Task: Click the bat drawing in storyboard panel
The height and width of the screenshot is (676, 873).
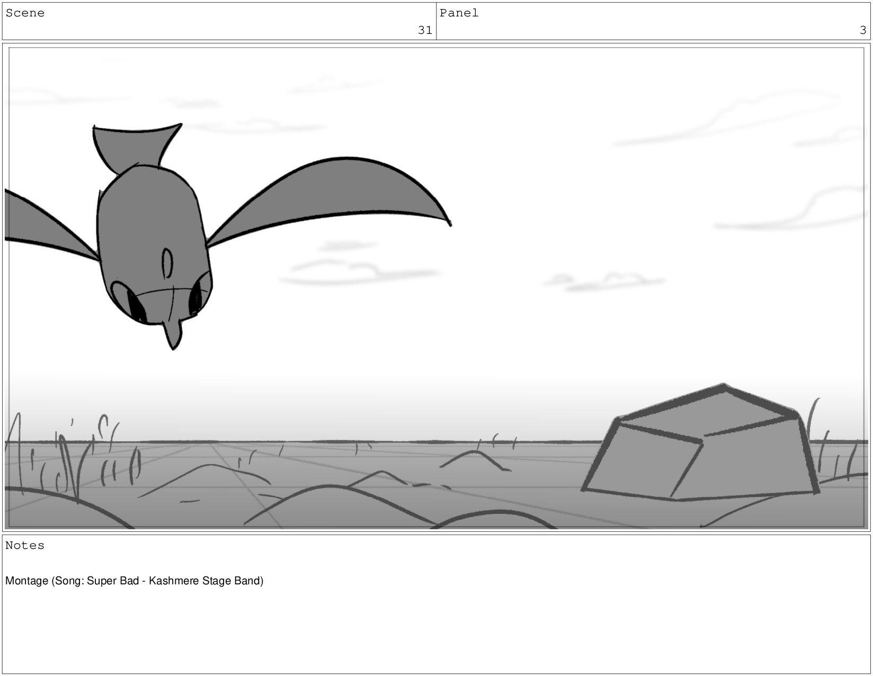Action: pyautogui.click(x=228, y=236)
